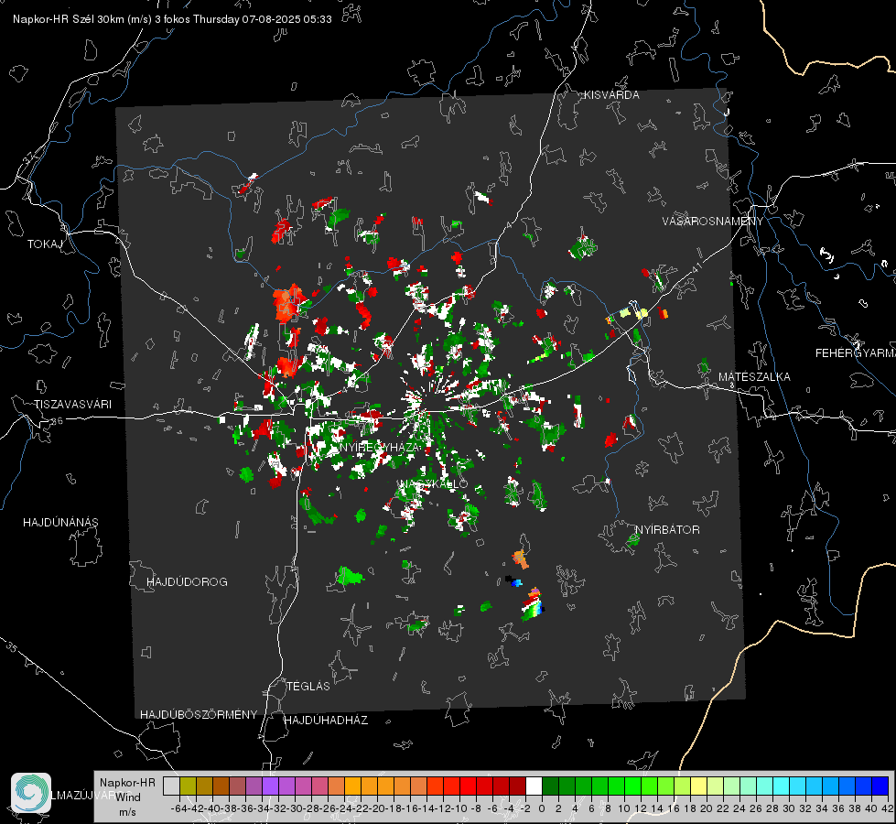
Task: Click the legend value -64
Action: tap(178, 808)
